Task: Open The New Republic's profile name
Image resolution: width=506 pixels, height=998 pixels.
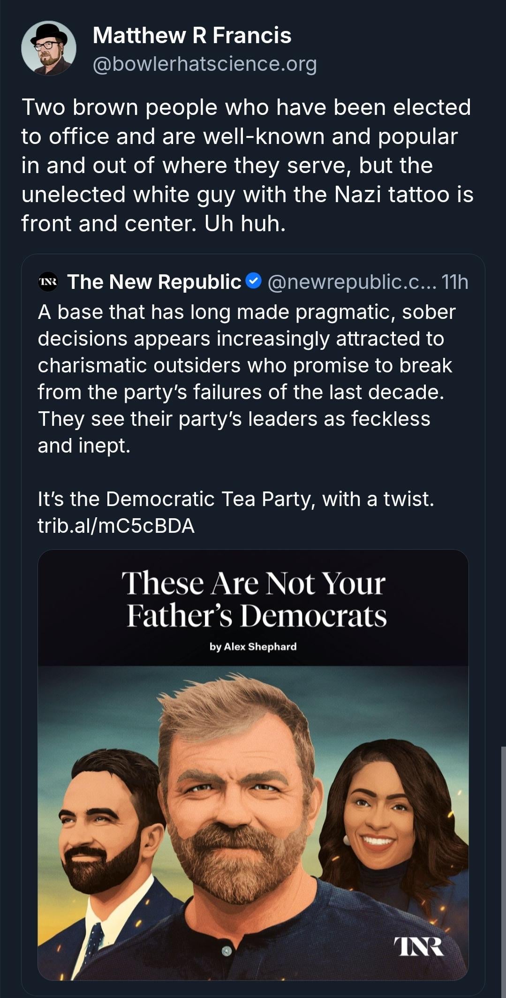Action: click(154, 282)
